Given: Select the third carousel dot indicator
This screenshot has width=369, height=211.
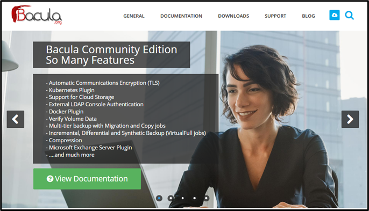Looking at the screenshot, I should 183,198.
